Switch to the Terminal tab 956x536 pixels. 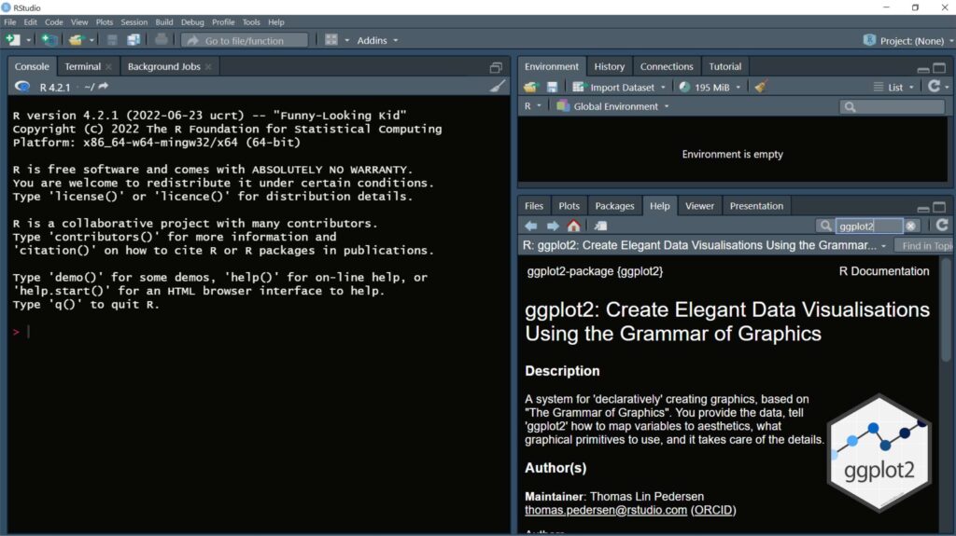[x=82, y=66]
